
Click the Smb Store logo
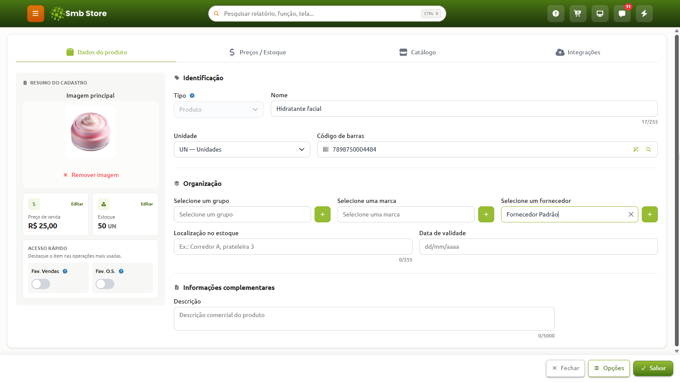pos(79,14)
